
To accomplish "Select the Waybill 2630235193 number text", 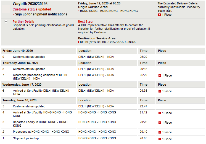I will coord(38,4).
